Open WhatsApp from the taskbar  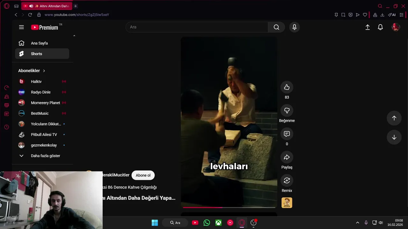coord(207,223)
